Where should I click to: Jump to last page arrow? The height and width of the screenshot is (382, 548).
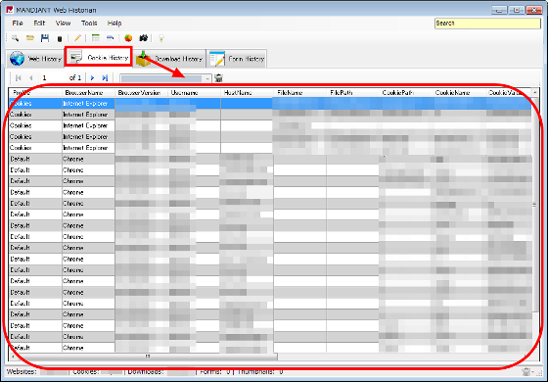tap(105, 77)
